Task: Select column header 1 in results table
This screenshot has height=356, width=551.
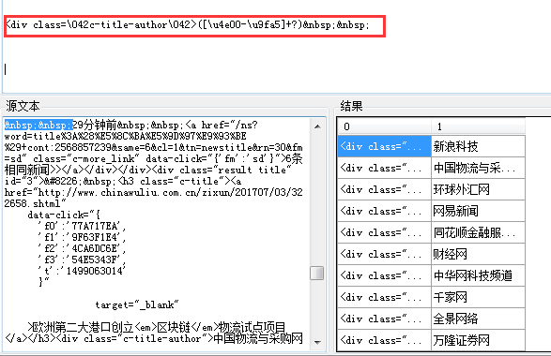Action: click(479, 126)
